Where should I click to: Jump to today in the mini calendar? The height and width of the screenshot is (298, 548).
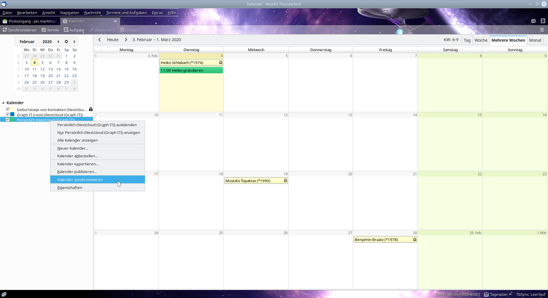point(66,42)
